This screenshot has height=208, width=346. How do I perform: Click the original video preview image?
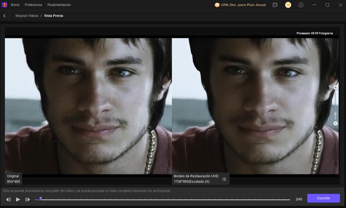click(88, 106)
